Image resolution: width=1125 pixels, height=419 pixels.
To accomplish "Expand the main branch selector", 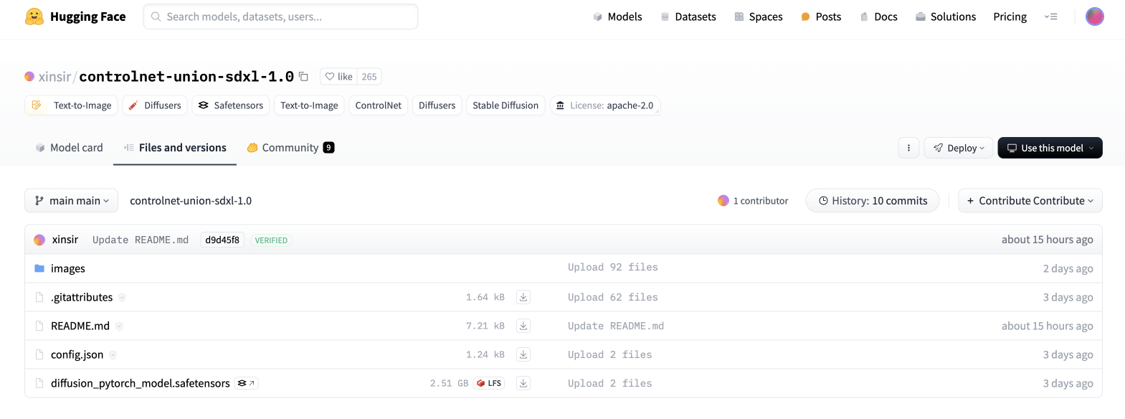I will (x=72, y=201).
